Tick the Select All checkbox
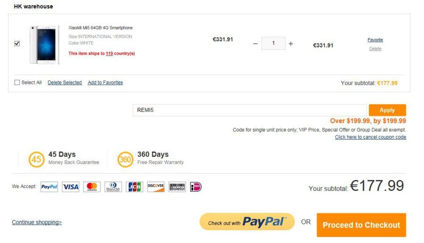This screenshot has width=424, height=243. pos(17,83)
